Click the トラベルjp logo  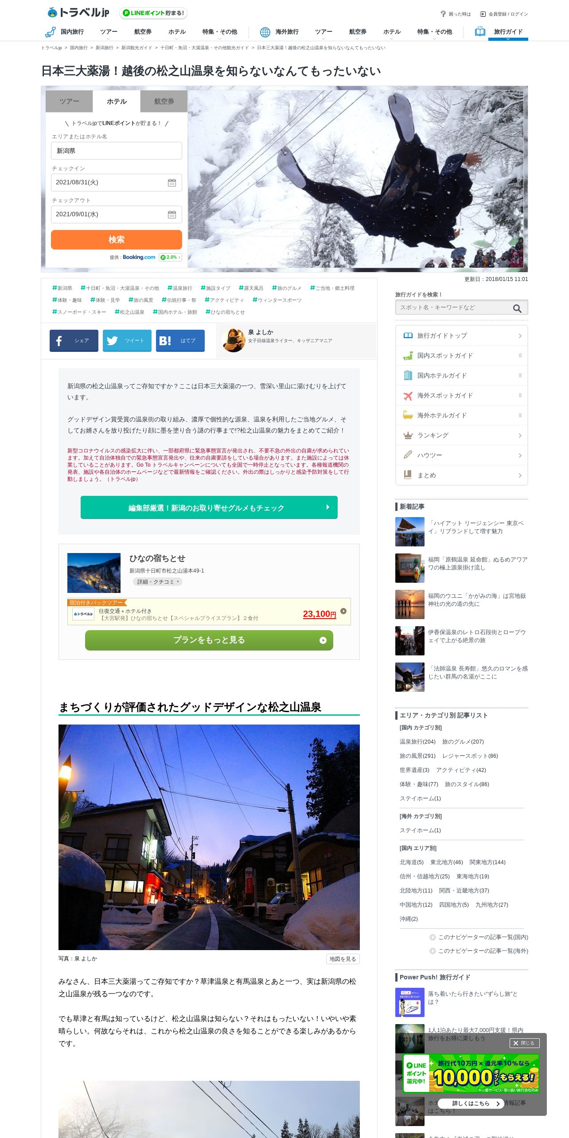78,12
